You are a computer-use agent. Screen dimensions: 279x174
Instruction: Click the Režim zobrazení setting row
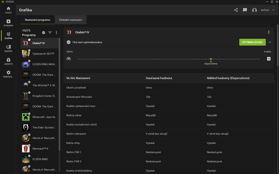(x=169, y=134)
